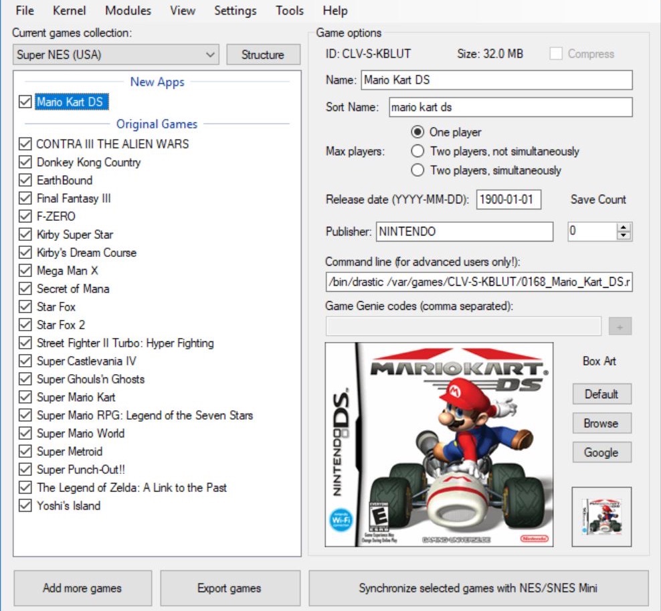
Task: Open the Help menu
Action: [335, 11]
